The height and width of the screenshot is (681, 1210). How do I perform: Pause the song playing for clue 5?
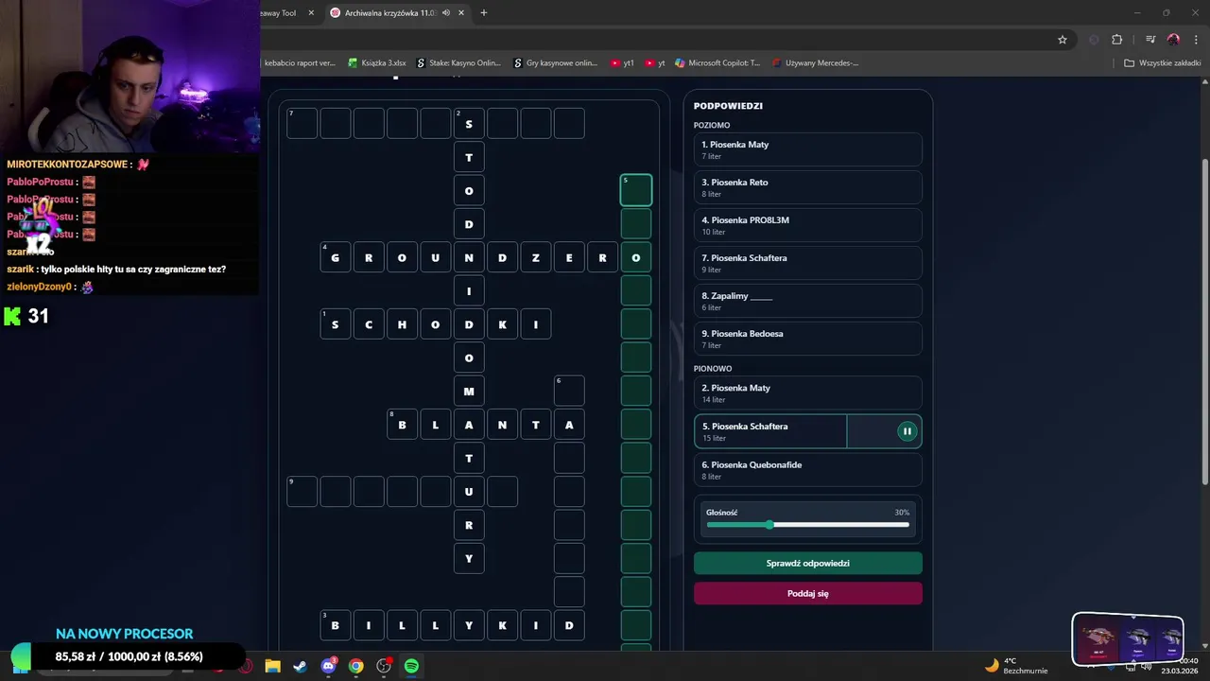pos(907,431)
